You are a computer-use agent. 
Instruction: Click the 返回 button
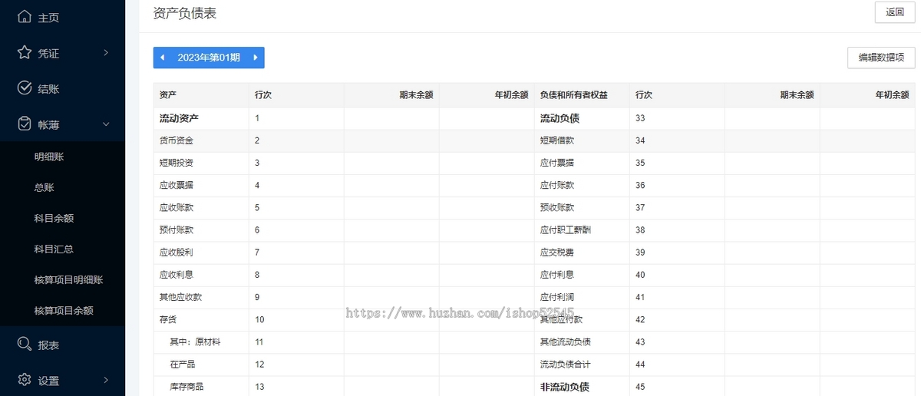pyautogui.click(x=895, y=12)
